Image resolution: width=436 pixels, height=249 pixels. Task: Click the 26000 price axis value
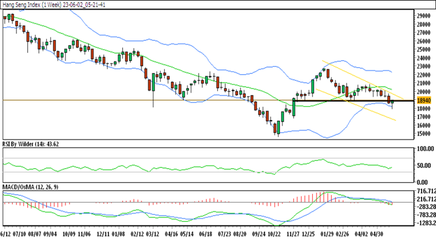click(x=424, y=41)
